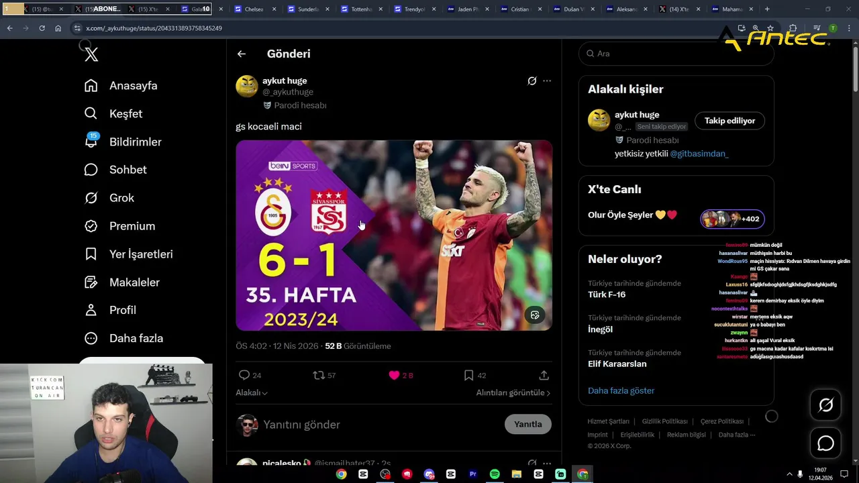Screen dimensions: 859x483
Task: Open Premium page
Action: 120,226
